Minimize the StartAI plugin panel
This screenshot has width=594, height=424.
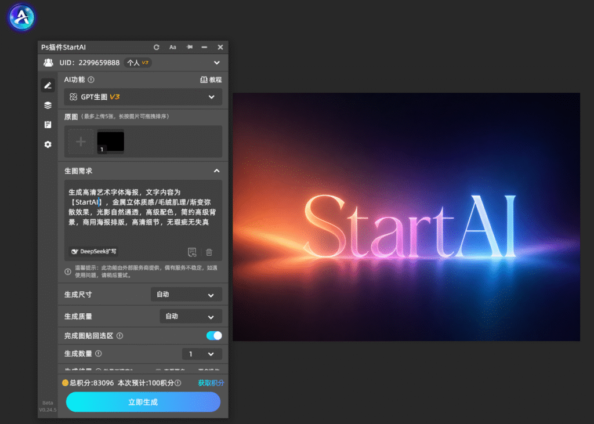point(205,48)
